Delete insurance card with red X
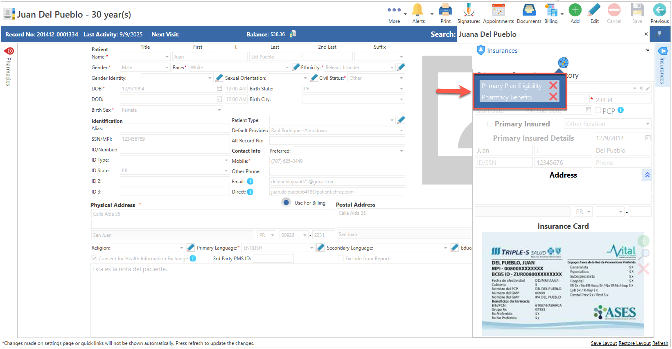Screen dimensions: 672x349 (643, 269)
